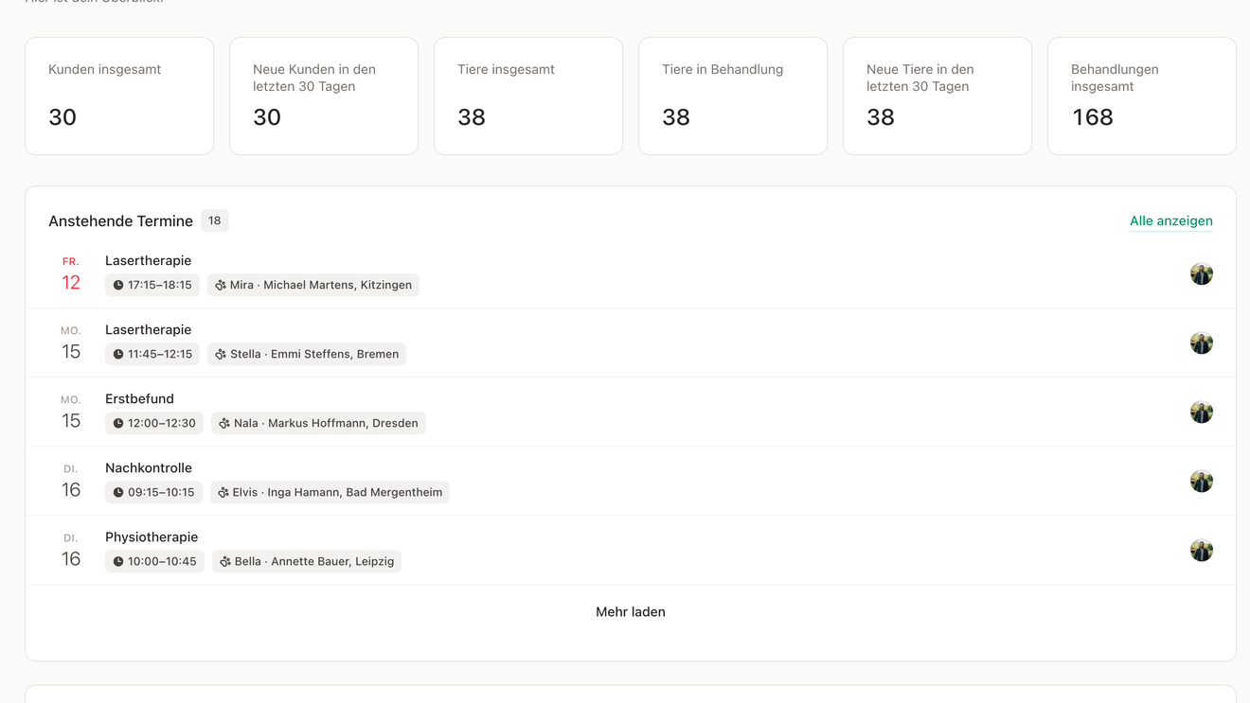Click the DI. 16 date of Physiotherapie row
The height and width of the screenshot is (703, 1250).
click(x=71, y=551)
